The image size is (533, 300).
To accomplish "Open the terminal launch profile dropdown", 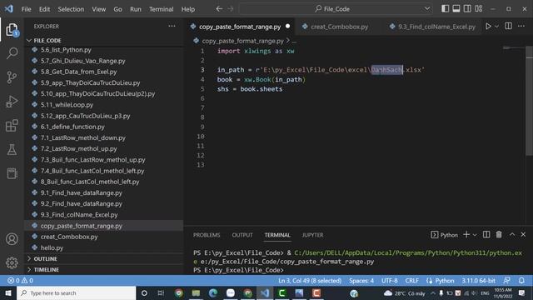I will tap(475, 235).
